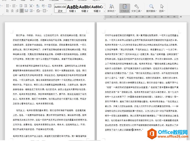Click the 查找替换 magnifier icon
The width and height of the screenshot is (190, 141).
pyautogui.click(x=151, y=7)
